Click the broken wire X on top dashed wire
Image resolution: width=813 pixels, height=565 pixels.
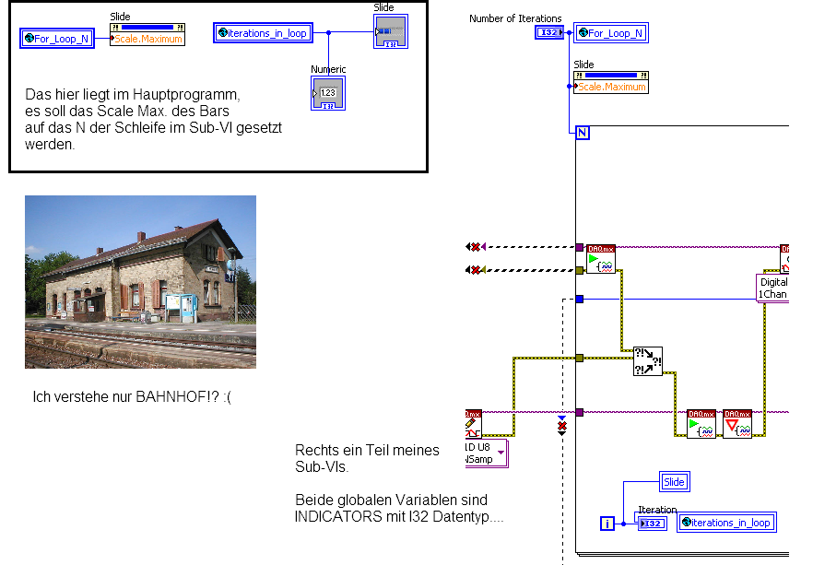tap(476, 247)
